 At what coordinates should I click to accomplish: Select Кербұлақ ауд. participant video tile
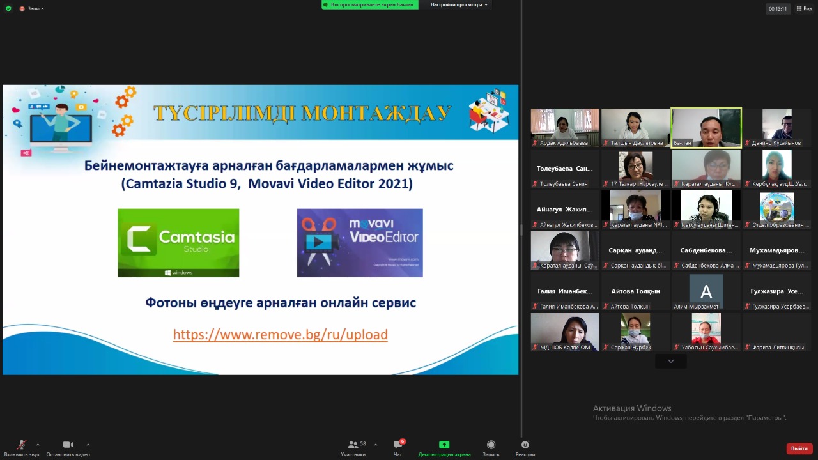(776, 169)
